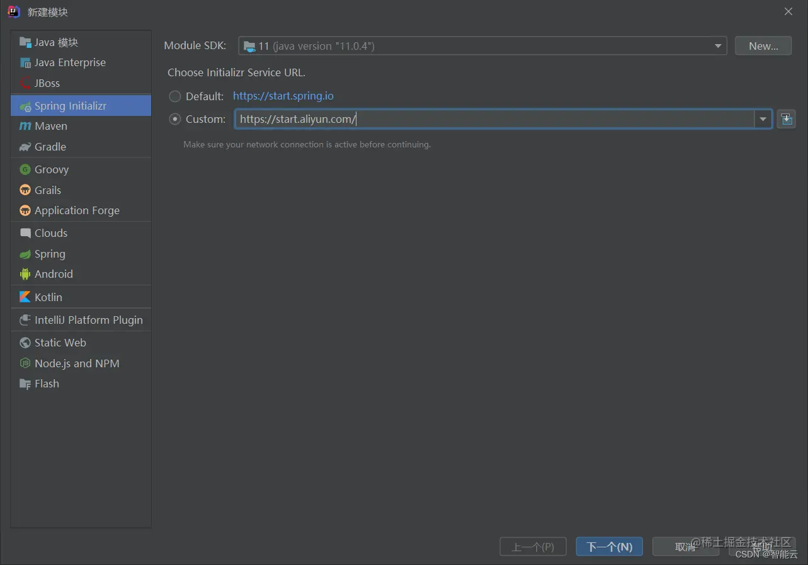Click the IntelliJ Platform Plugin icon
Image resolution: width=808 pixels, height=565 pixels.
coord(25,320)
